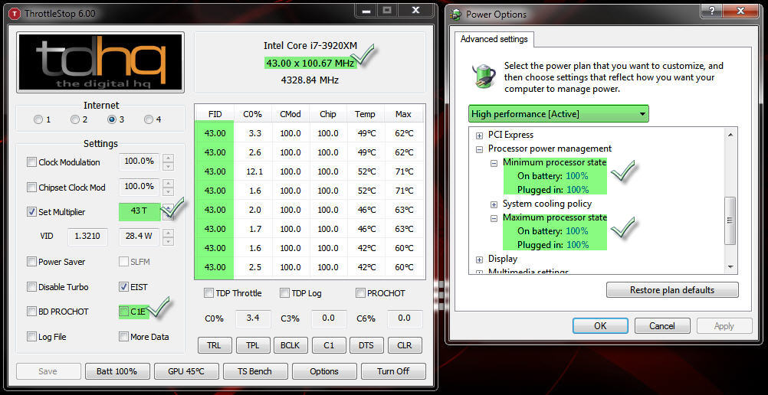Click Restore plan defaults
Screen dimensions: 768x395
[x=672, y=290]
